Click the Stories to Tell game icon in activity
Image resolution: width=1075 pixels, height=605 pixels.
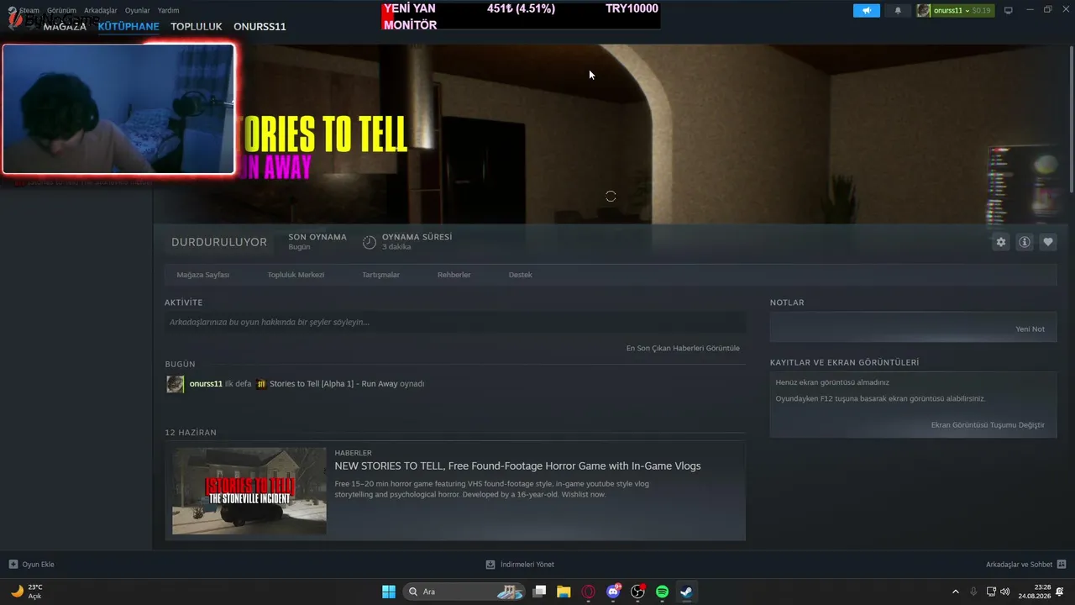tap(261, 384)
